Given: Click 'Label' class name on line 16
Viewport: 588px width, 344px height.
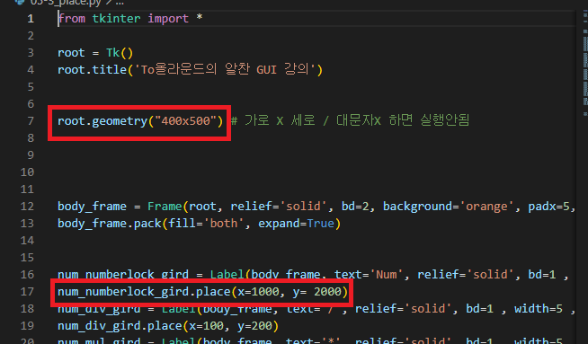Looking at the screenshot, I should [227, 274].
